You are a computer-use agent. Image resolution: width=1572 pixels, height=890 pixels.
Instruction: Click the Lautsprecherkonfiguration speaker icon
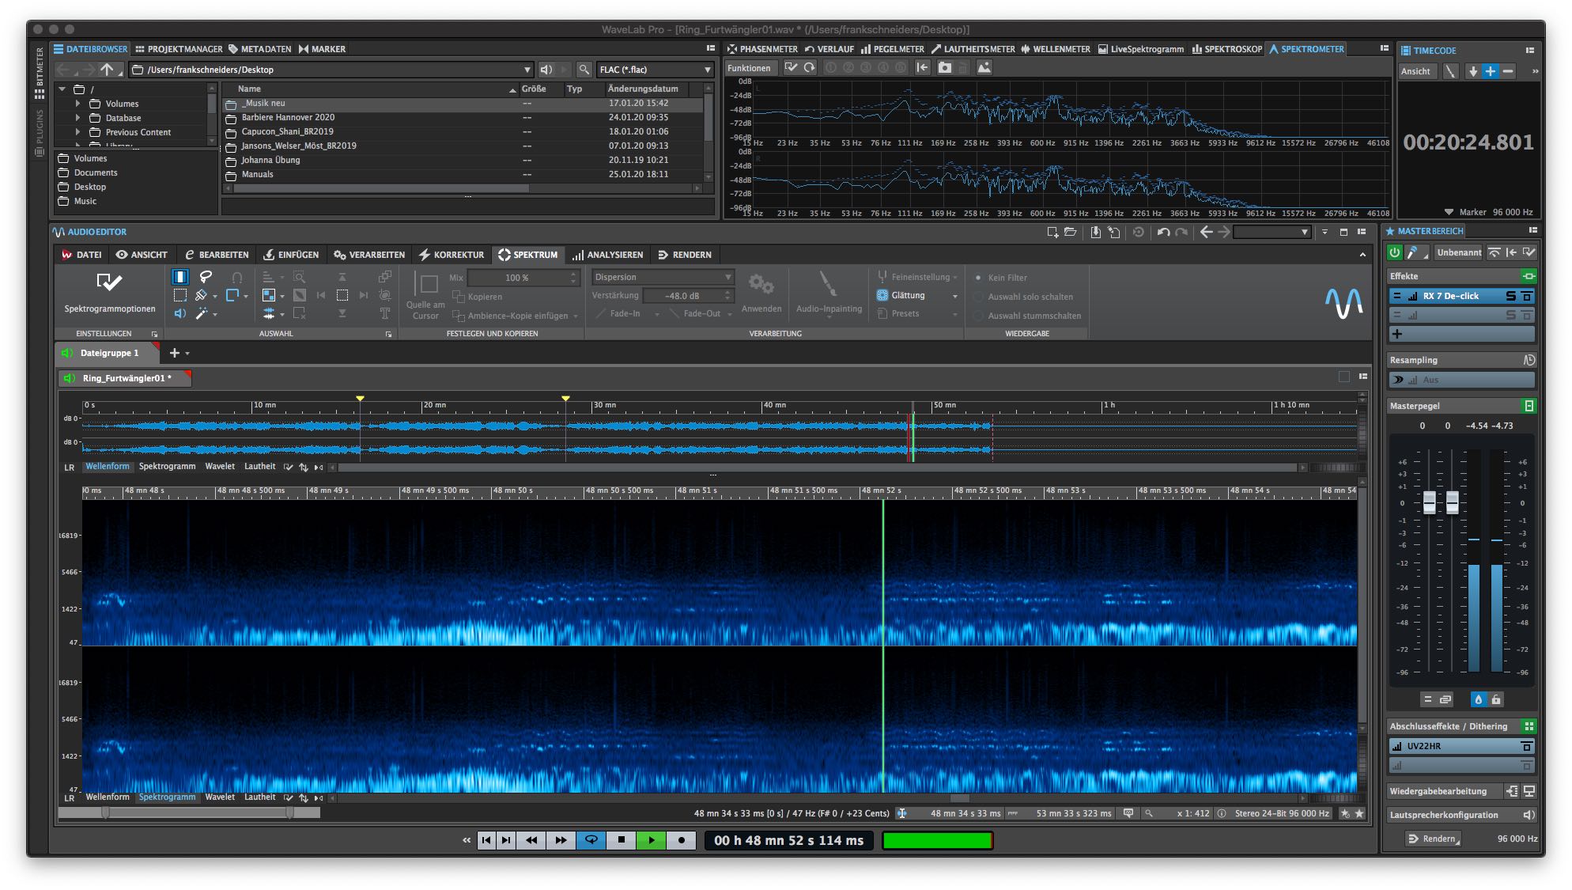coord(1529,815)
